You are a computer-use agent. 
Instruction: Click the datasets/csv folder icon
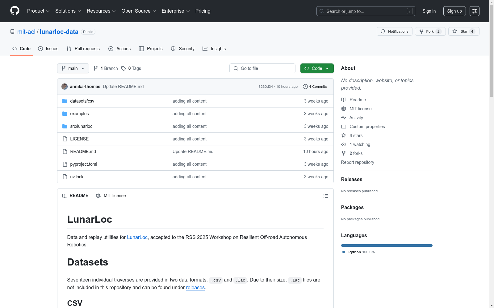[x=65, y=101]
